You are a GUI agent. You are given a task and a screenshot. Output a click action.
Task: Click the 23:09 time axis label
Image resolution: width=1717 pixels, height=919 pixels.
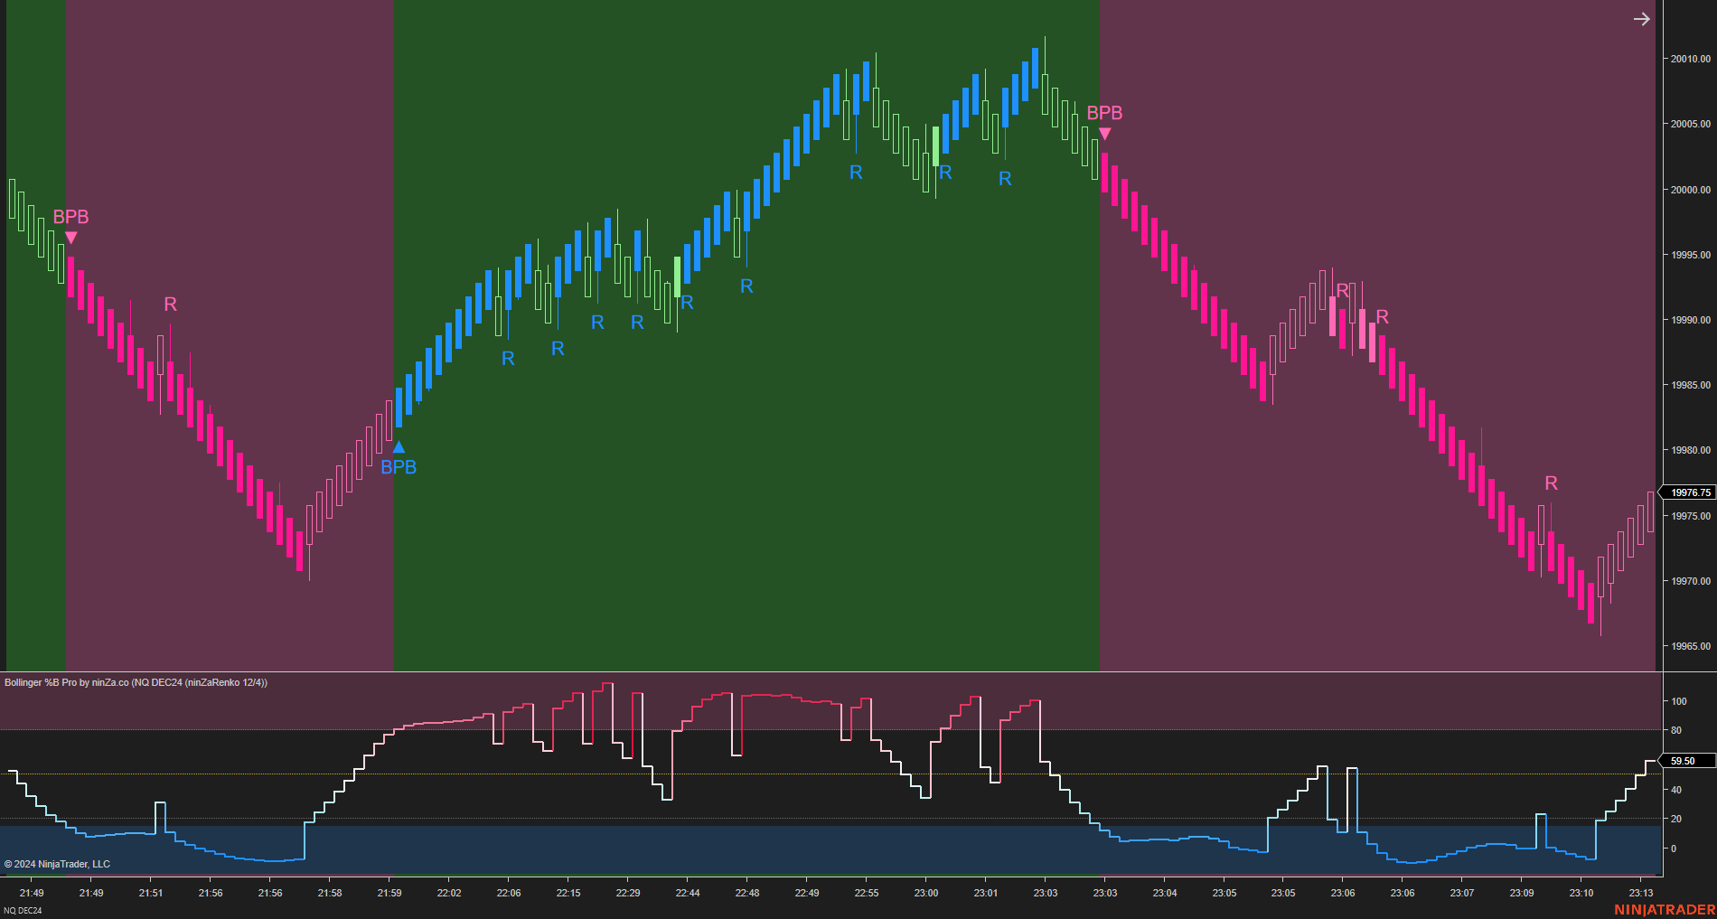(x=1522, y=893)
